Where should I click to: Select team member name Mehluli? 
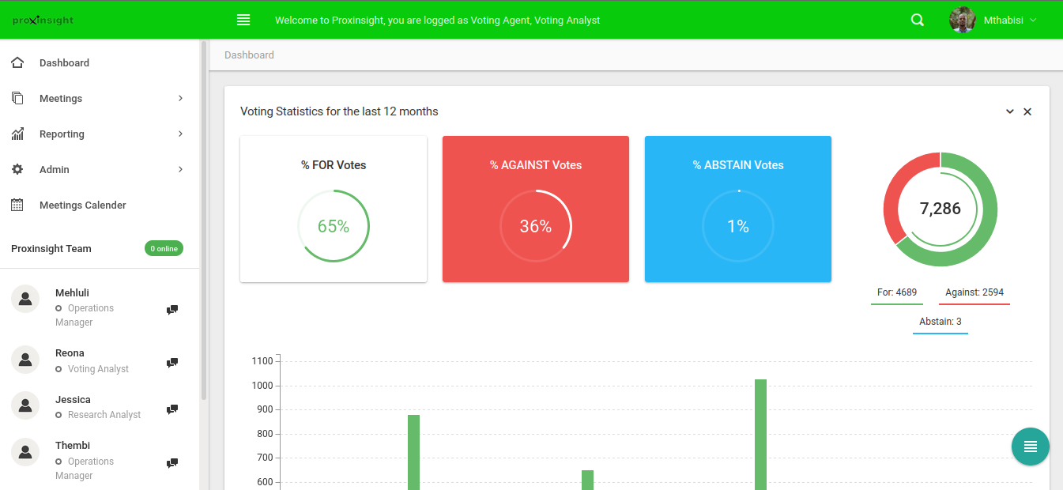point(72,292)
